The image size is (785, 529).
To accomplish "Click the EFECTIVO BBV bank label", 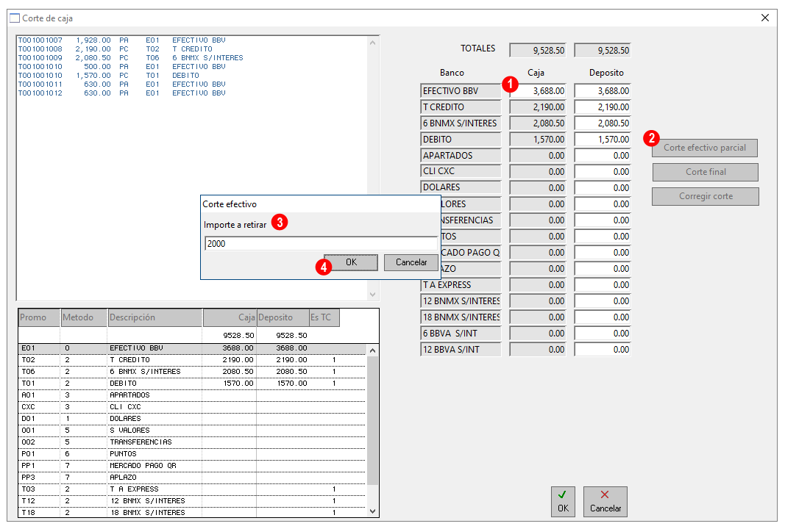I will coord(461,91).
